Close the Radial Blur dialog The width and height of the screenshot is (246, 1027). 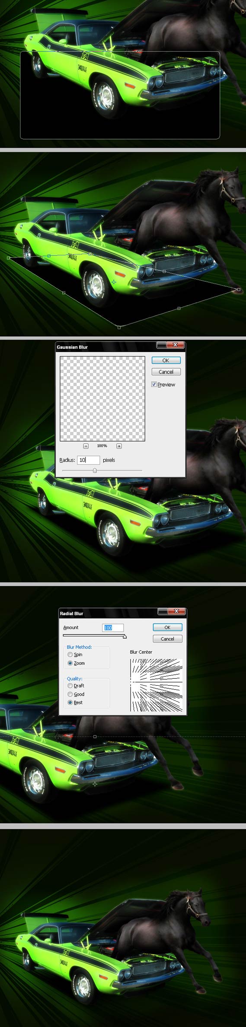177,611
